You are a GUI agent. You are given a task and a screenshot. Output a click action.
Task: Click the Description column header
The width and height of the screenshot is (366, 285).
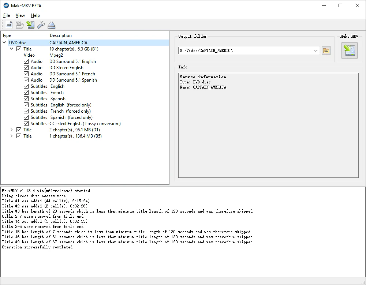tap(109, 35)
